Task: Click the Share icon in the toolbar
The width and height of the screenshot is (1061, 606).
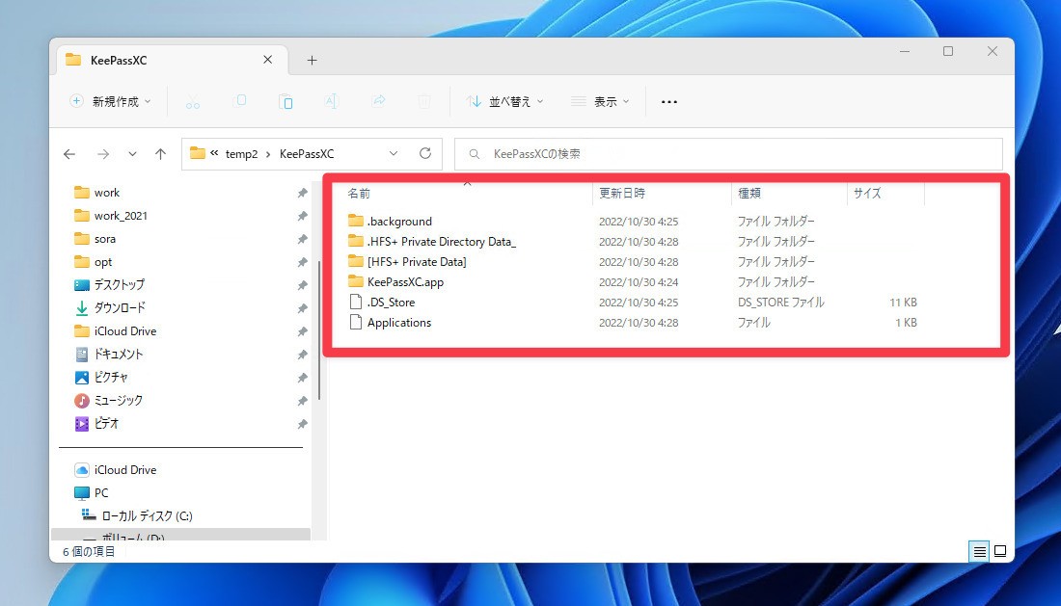Action: (378, 101)
